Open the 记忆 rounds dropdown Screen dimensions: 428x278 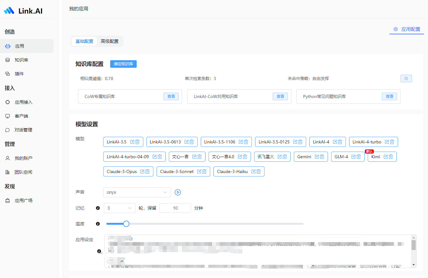point(119,208)
